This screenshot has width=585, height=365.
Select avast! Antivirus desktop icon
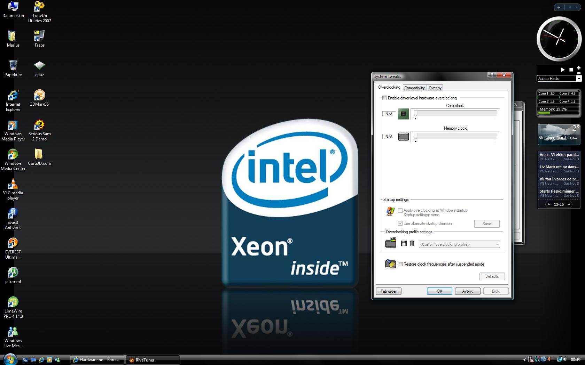click(x=13, y=219)
